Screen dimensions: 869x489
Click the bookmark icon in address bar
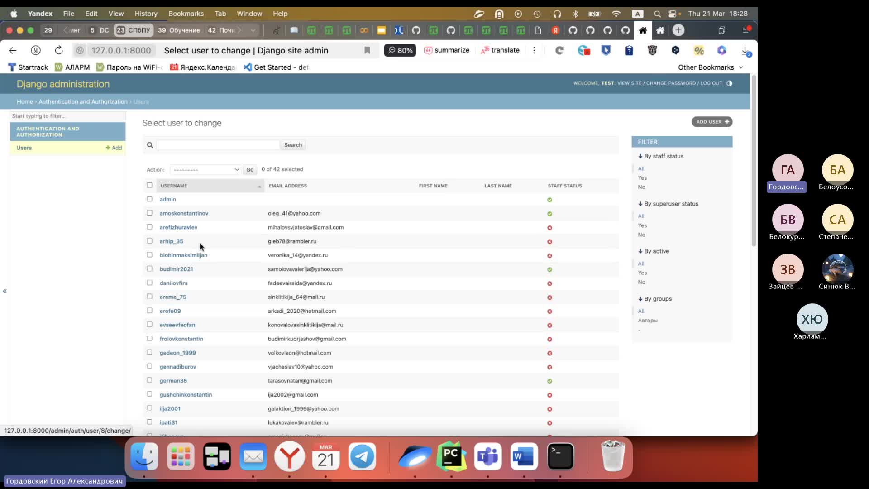pyautogui.click(x=367, y=50)
